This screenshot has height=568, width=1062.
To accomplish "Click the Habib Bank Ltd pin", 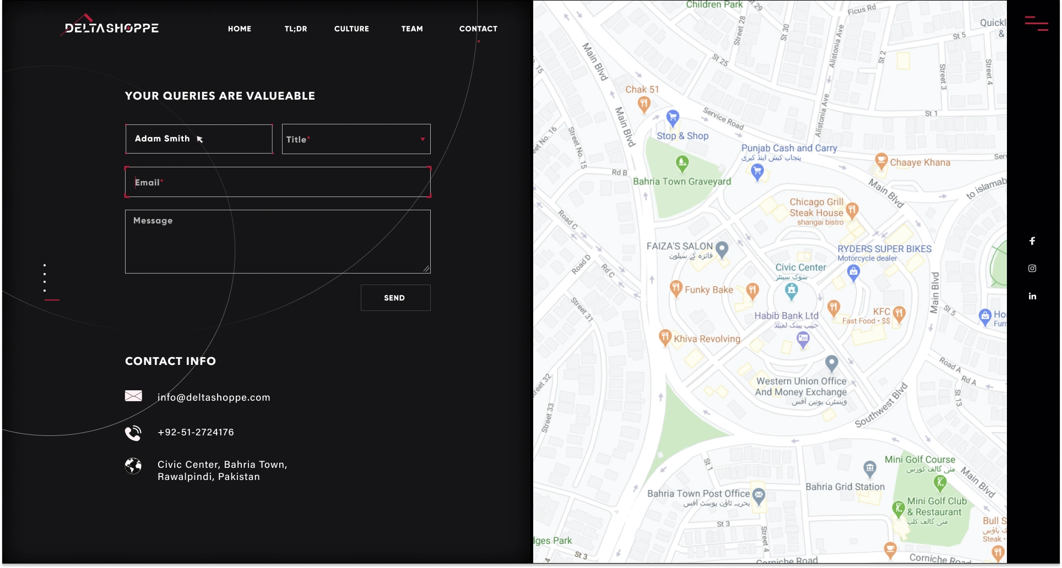I will [803, 339].
